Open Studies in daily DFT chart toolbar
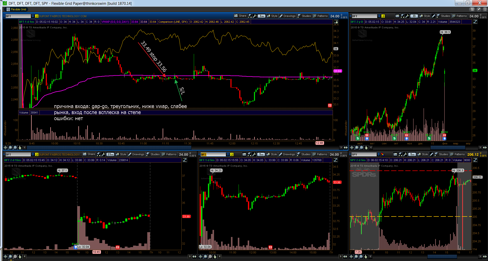 (x=443, y=16)
